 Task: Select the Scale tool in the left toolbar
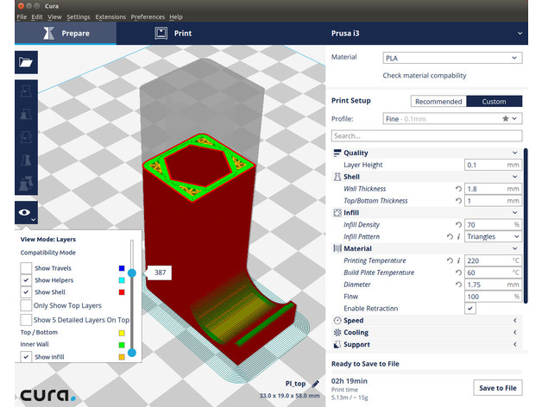26,114
